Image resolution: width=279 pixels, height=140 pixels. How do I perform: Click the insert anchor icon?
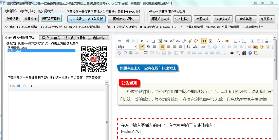click(215, 47)
